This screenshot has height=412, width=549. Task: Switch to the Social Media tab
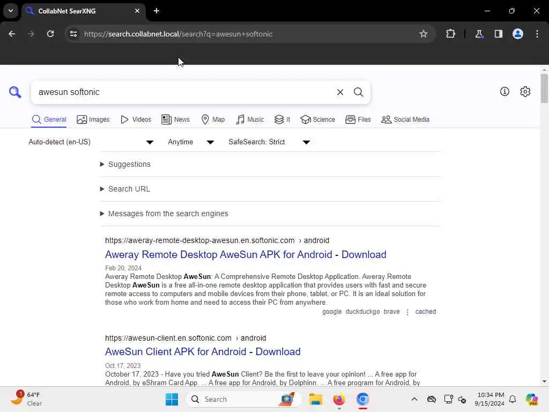(x=405, y=120)
